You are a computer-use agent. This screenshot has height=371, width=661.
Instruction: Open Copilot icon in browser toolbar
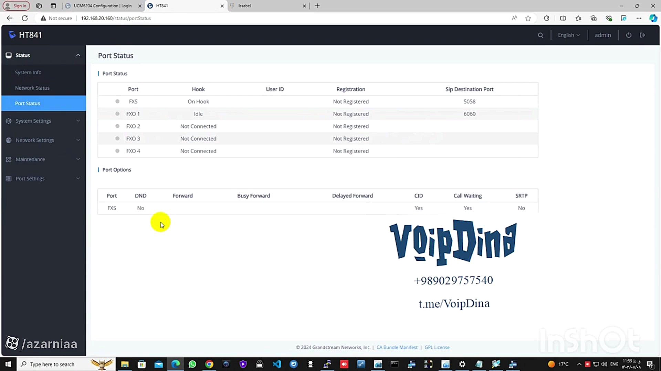(653, 18)
